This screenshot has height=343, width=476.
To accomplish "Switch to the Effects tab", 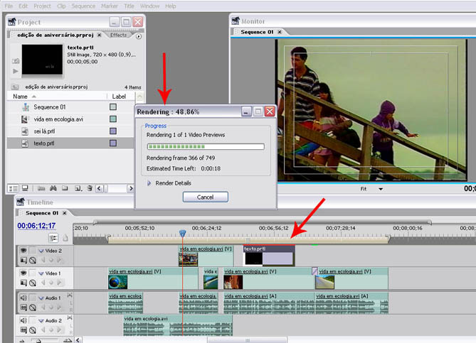I will point(118,35).
